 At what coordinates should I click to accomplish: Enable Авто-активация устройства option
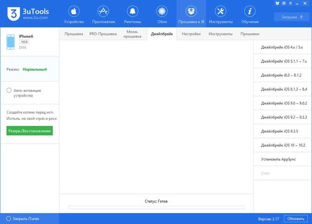pyautogui.click(x=9, y=91)
